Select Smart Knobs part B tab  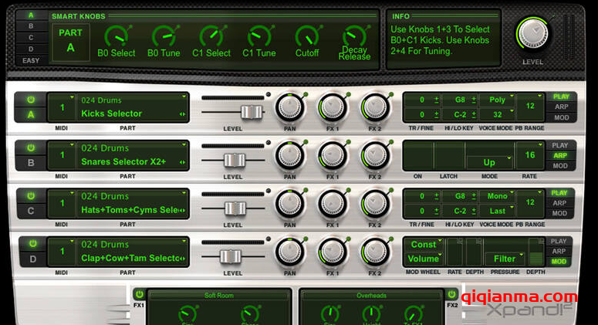(x=31, y=26)
